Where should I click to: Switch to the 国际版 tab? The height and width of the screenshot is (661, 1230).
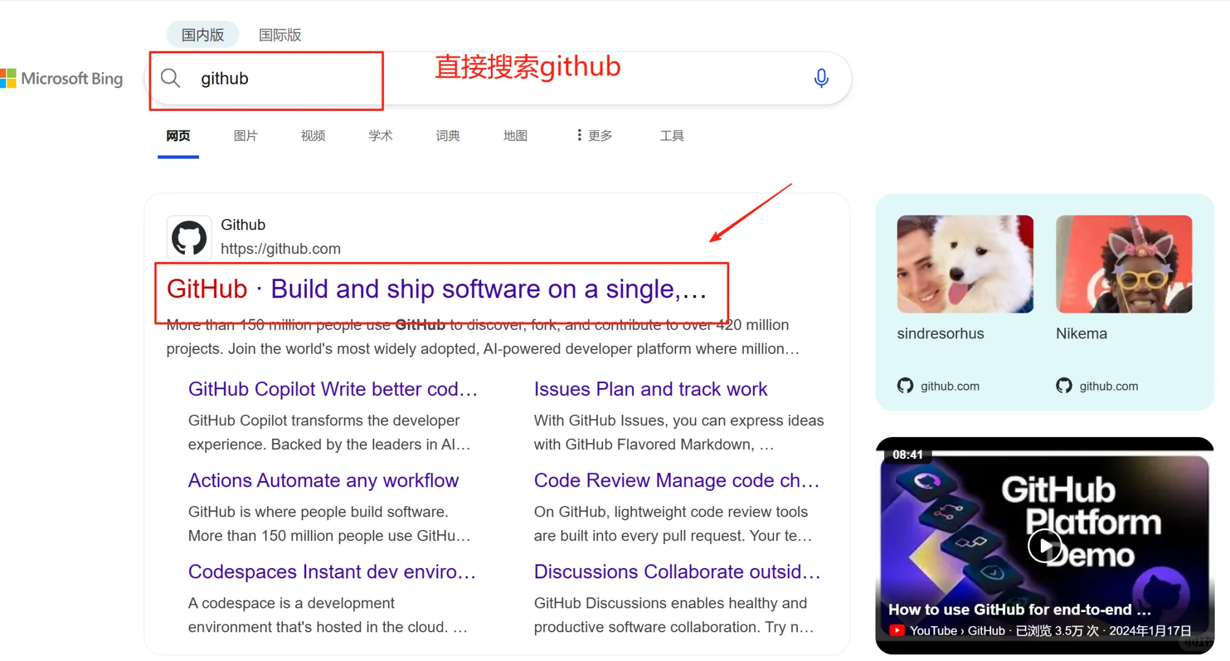tap(280, 34)
